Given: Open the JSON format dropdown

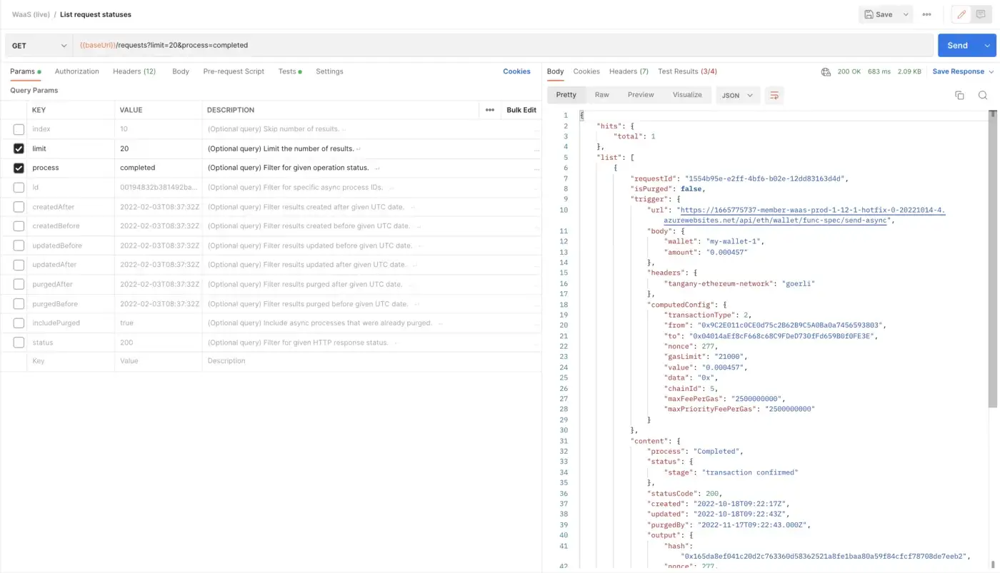Looking at the screenshot, I should tap(738, 95).
